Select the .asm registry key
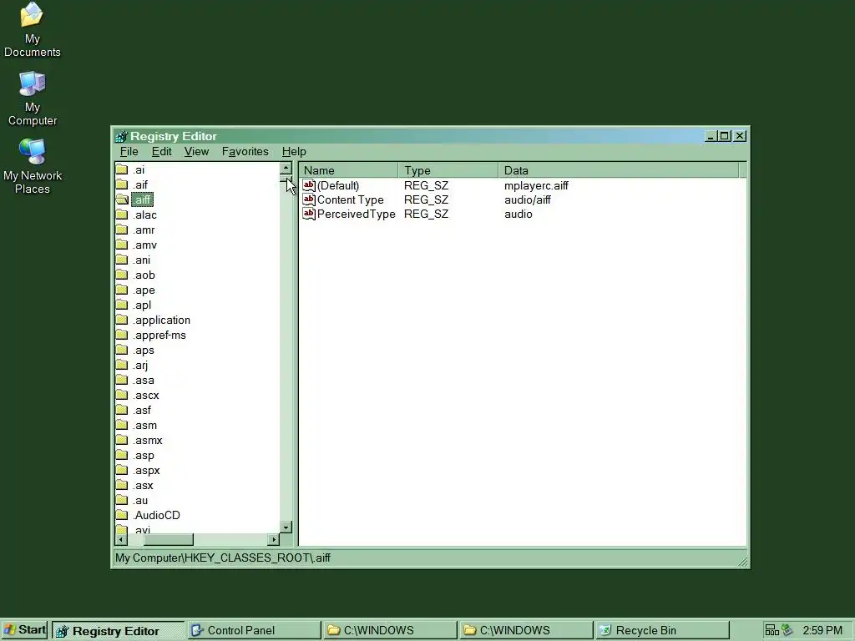 coord(145,425)
